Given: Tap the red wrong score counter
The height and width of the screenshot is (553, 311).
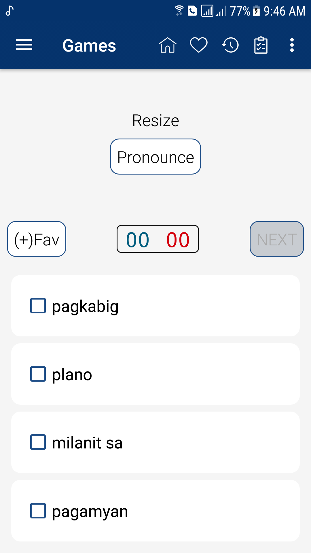Looking at the screenshot, I should point(178,240).
